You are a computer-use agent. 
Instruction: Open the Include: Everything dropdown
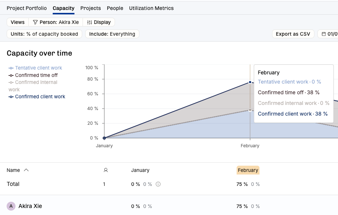[x=112, y=34]
